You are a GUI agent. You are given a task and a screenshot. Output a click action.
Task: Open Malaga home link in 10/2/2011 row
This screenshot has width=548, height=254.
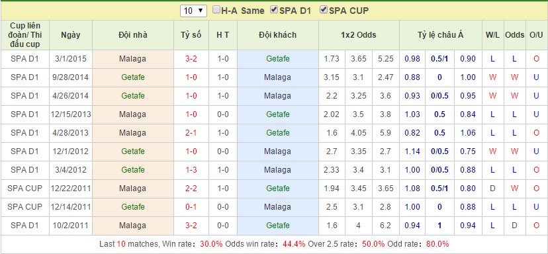[132, 226]
